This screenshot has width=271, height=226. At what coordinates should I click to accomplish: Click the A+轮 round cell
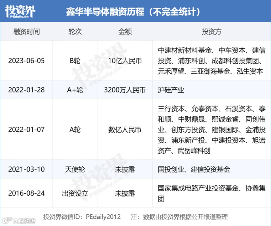tap(75, 90)
